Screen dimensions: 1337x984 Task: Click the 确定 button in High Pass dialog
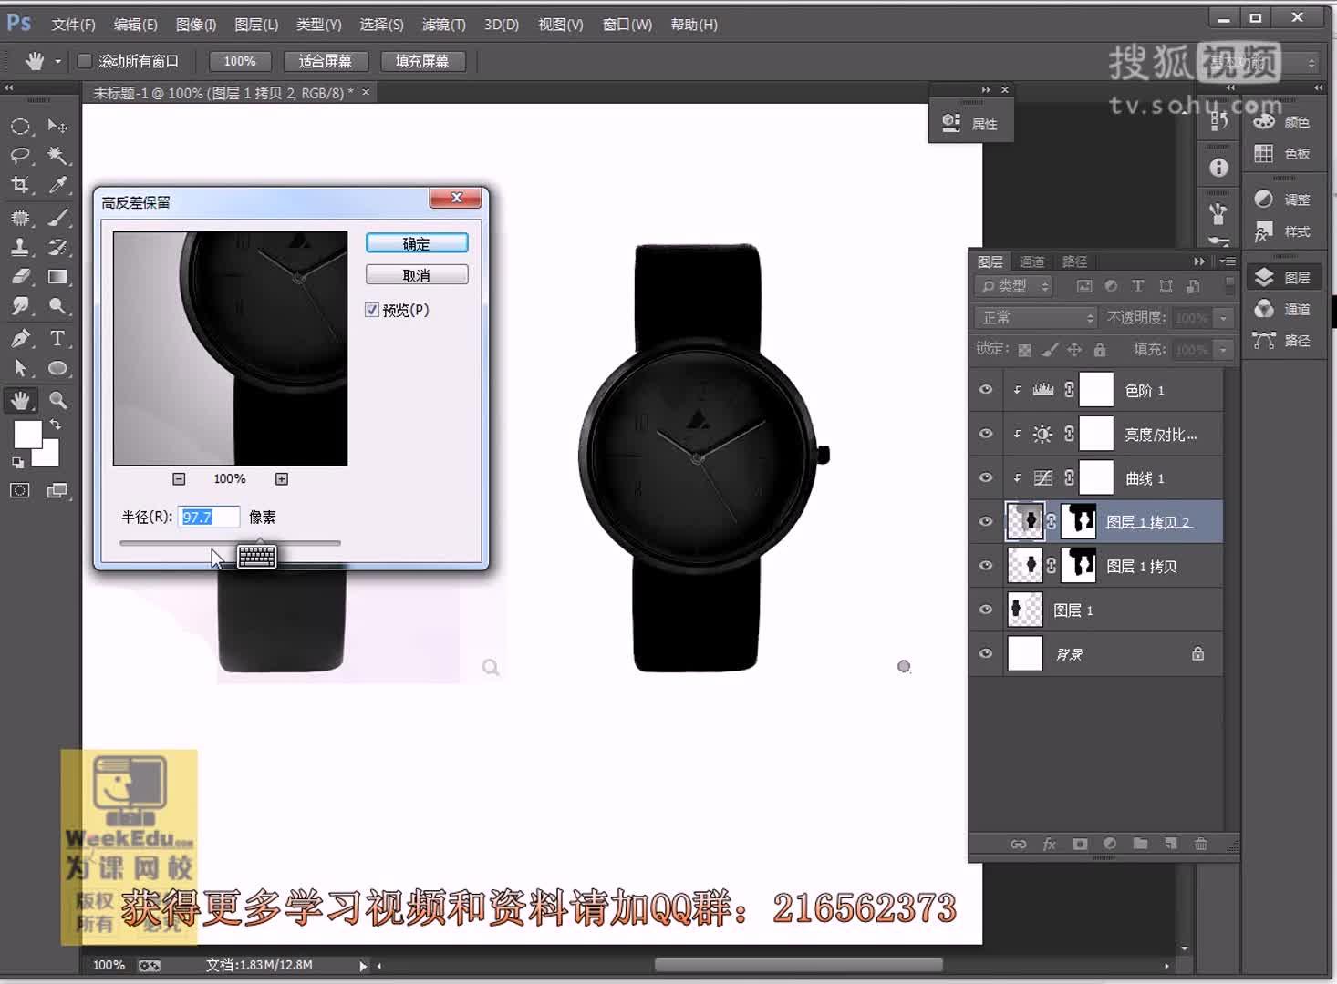pyautogui.click(x=417, y=243)
